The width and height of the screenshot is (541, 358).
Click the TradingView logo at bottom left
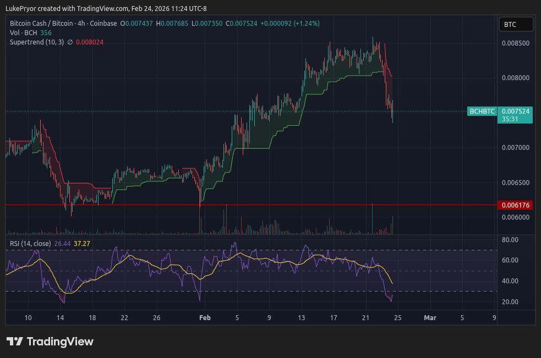(x=50, y=342)
